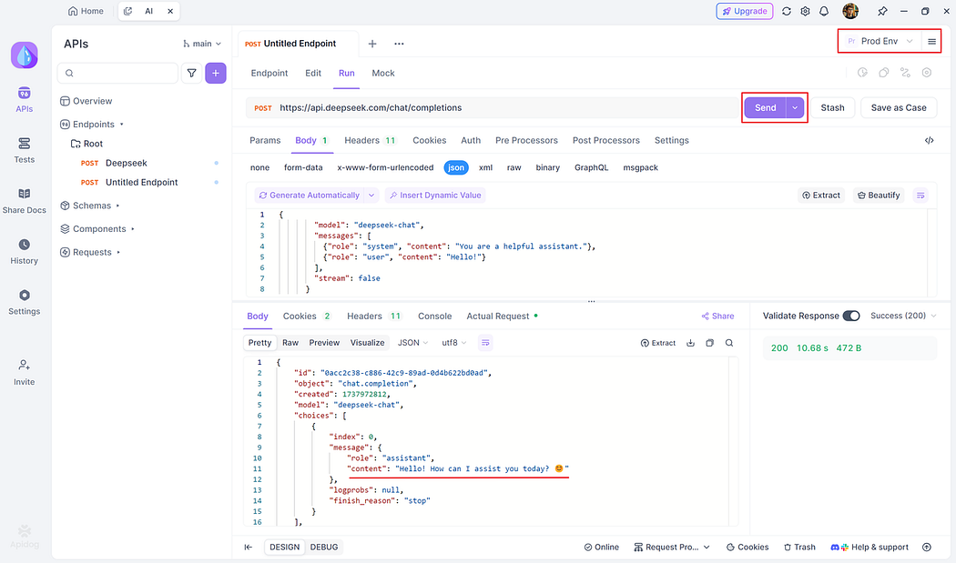The width and height of the screenshot is (956, 563).
Task: Switch to the Endpoint tab
Action: (x=269, y=73)
